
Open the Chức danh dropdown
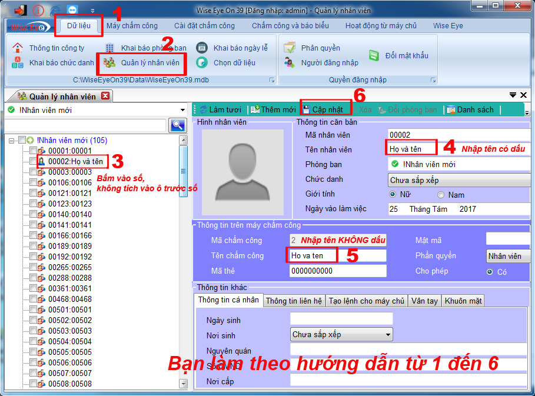click(459, 180)
